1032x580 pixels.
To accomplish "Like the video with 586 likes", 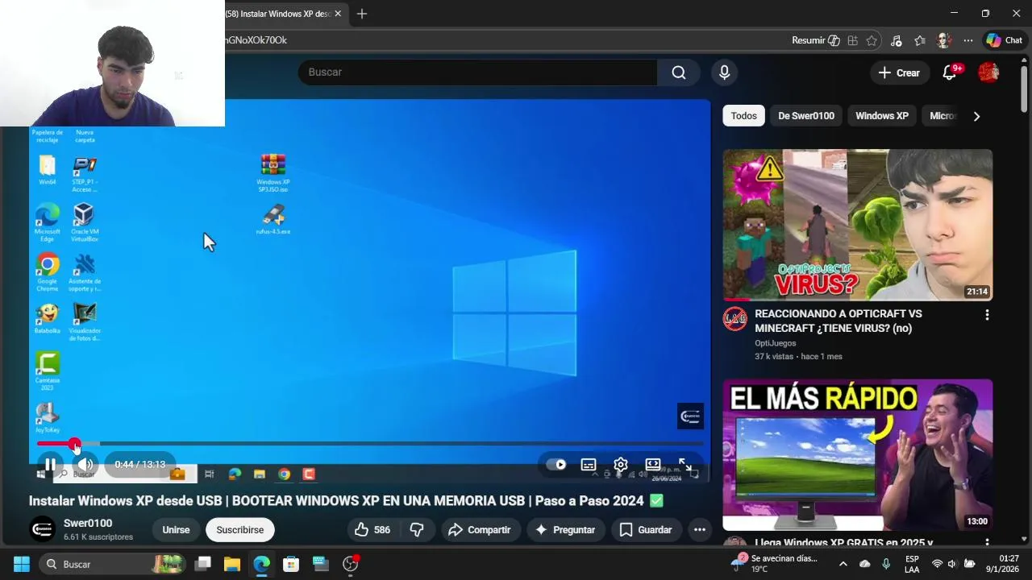I will click(x=372, y=530).
